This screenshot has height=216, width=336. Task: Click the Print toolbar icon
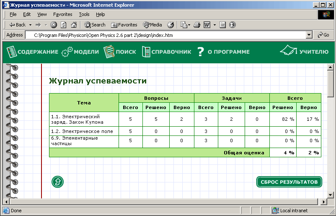[197, 25]
